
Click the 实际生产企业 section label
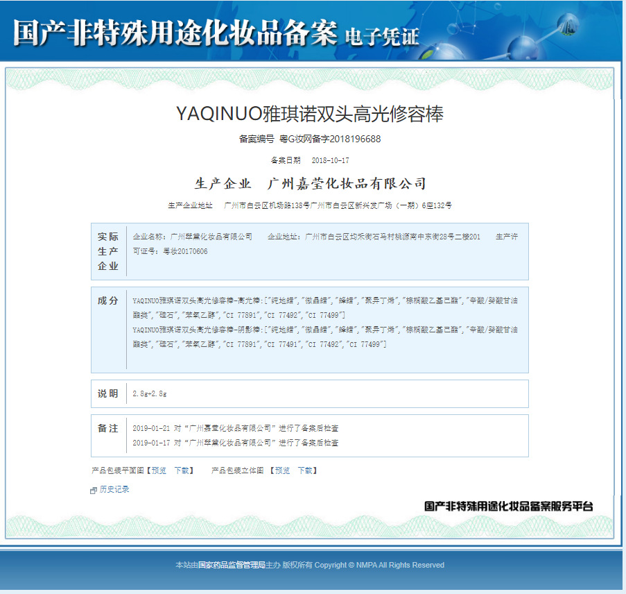[x=108, y=251]
